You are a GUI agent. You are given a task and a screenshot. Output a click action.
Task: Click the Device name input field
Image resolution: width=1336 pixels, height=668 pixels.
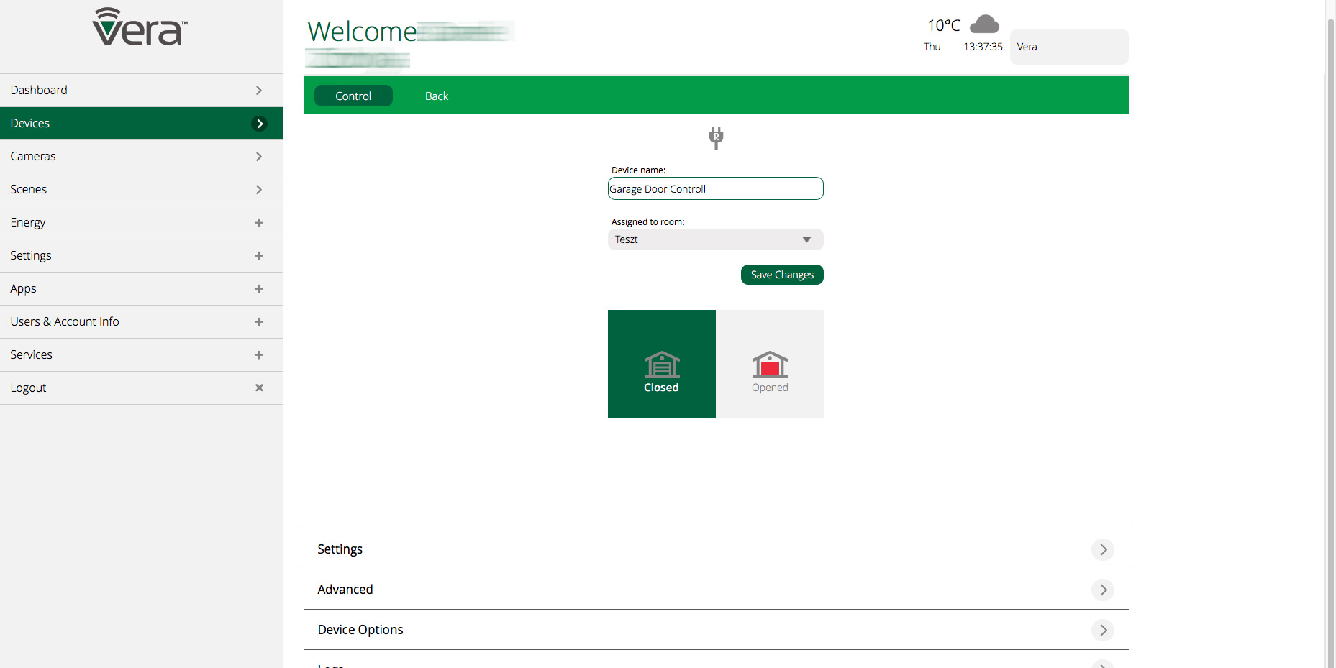pyautogui.click(x=715, y=189)
